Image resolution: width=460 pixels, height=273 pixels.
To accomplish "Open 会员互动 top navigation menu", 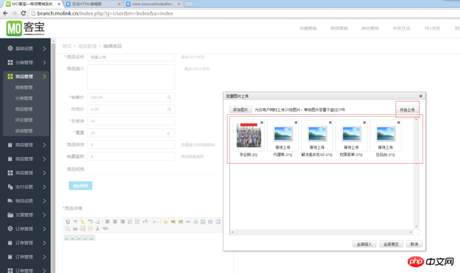I will 401,28.
